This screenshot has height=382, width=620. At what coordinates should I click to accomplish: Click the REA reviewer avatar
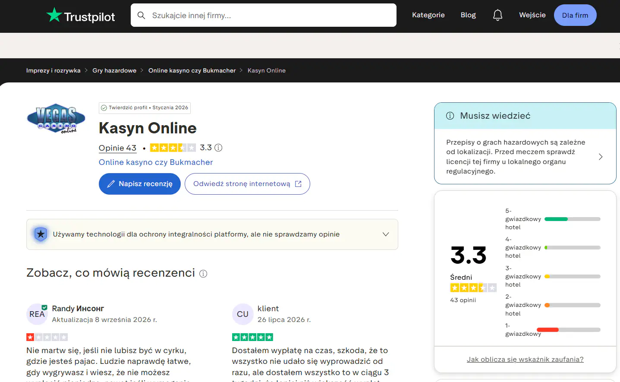tap(37, 314)
